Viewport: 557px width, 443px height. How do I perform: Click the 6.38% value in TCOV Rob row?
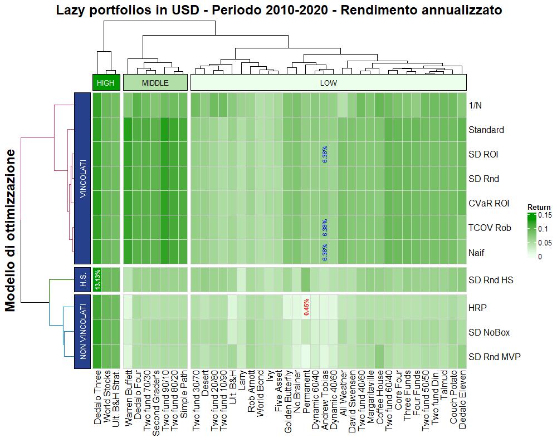click(x=324, y=228)
